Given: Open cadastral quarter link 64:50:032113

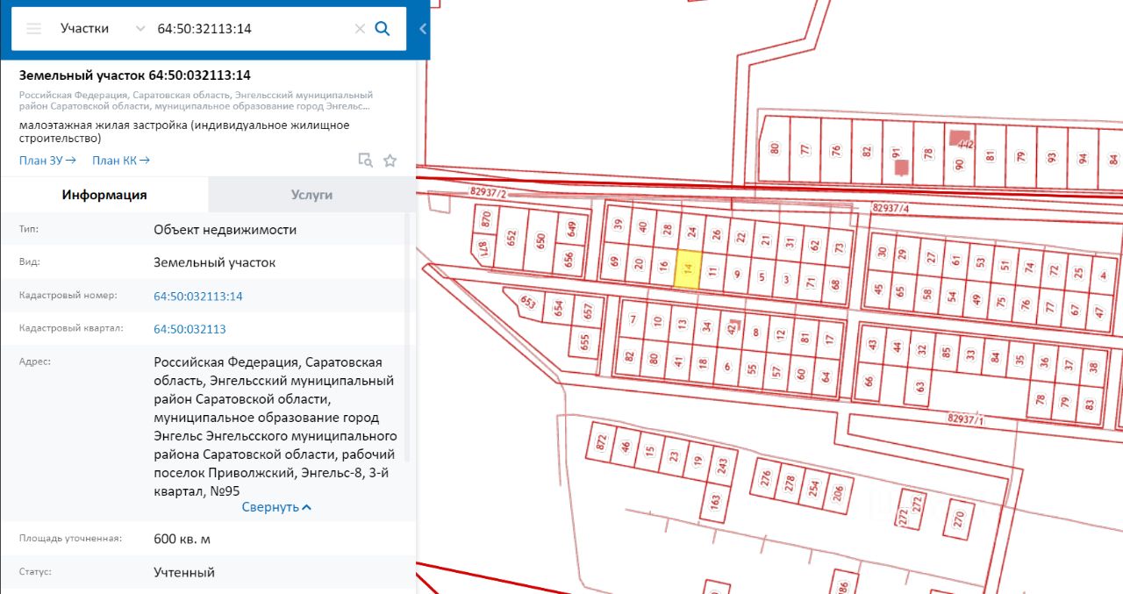Looking at the screenshot, I should pos(190,329).
